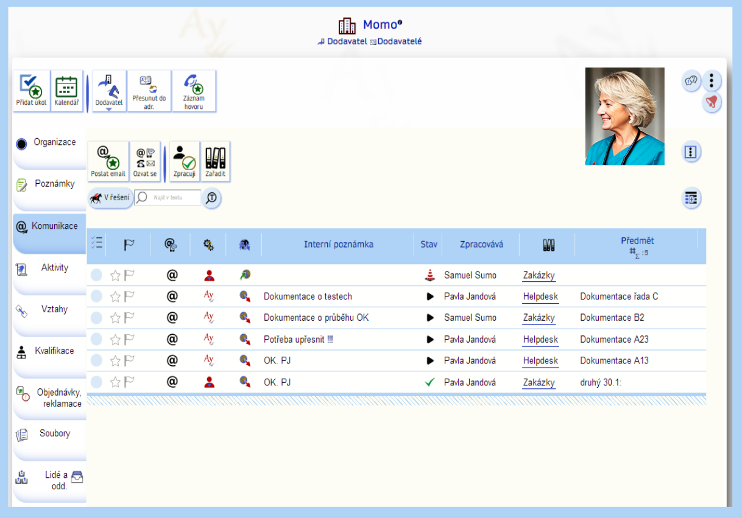The width and height of the screenshot is (742, 518).
Task: Open the three-dot more options menu
Action: pyautogui.click(x=712, y=80)
